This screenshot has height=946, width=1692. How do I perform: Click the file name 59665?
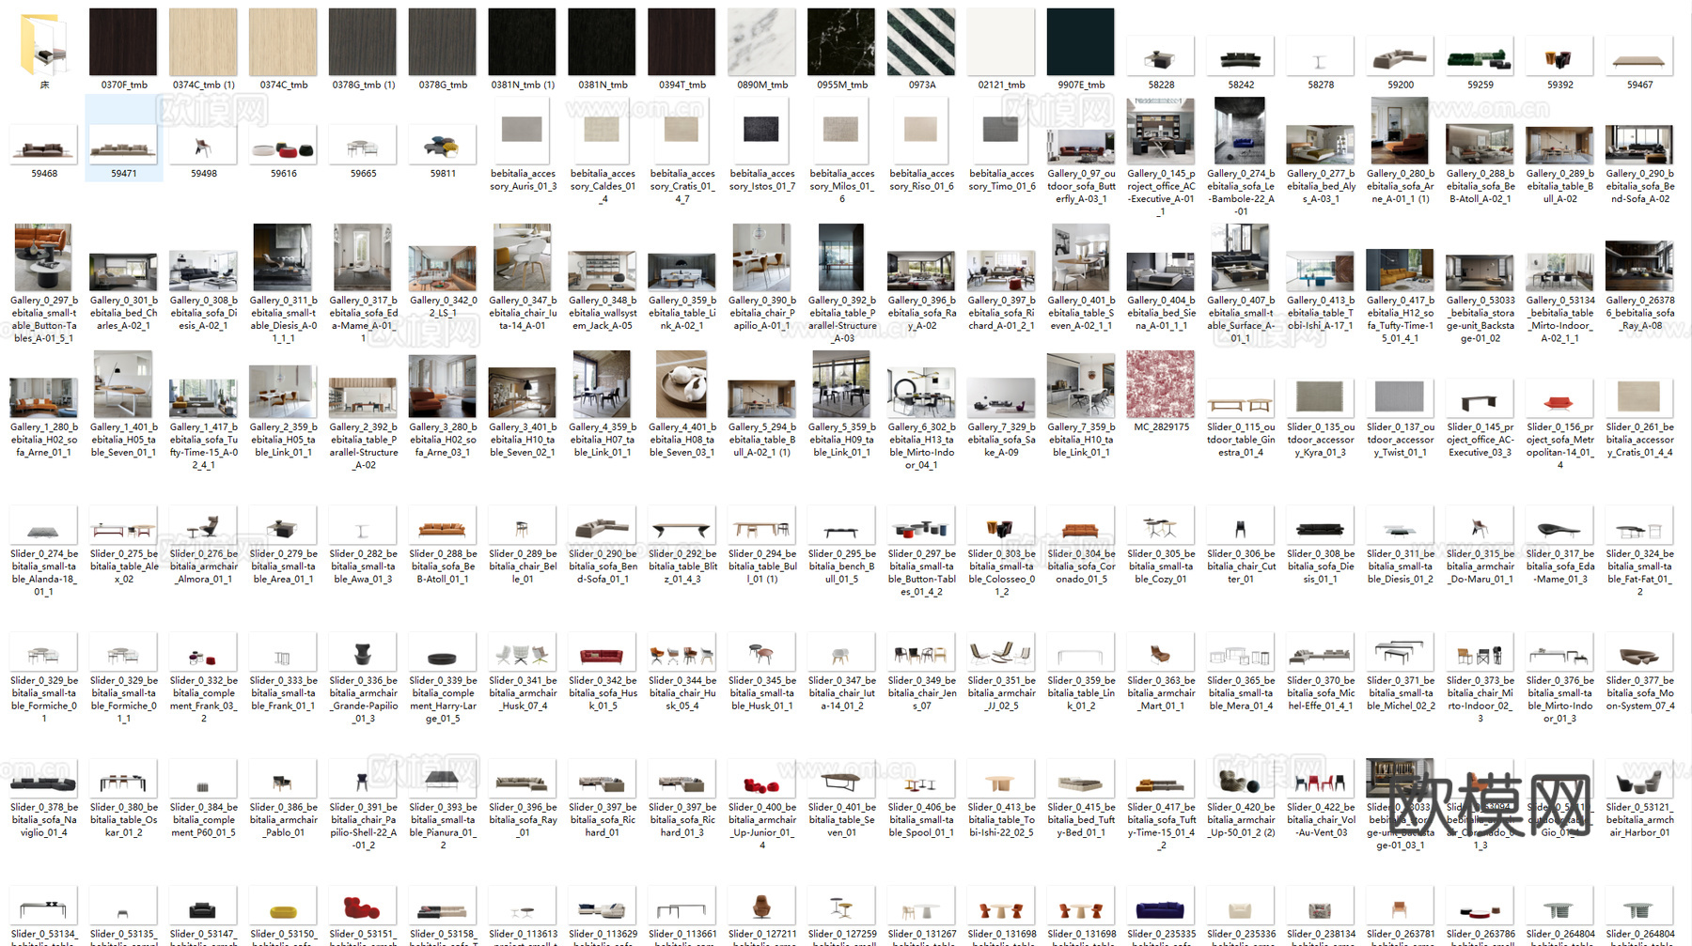[363, 174]
